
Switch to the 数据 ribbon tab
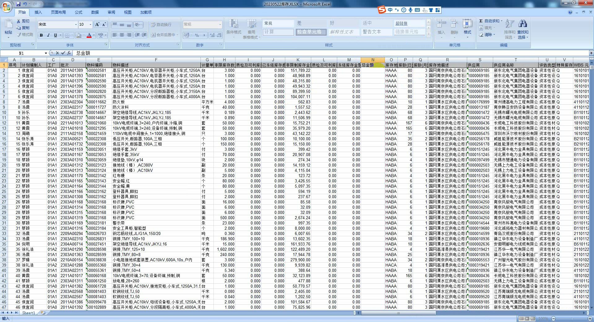(95, 12)
